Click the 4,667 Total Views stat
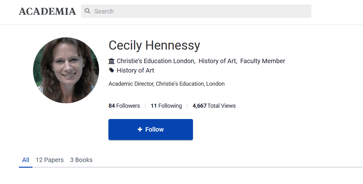 214,106
